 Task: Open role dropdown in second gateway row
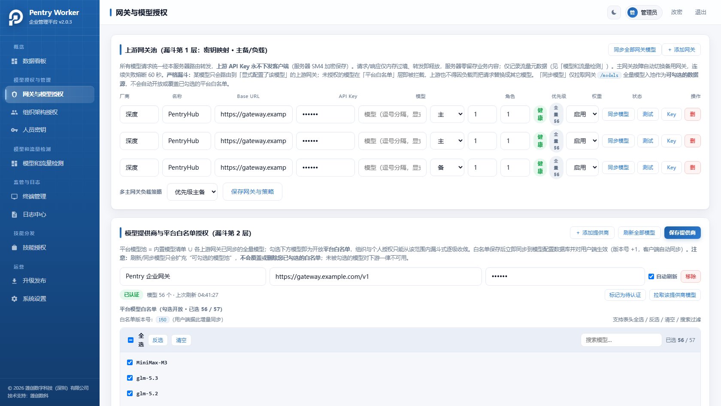point(447,141)
